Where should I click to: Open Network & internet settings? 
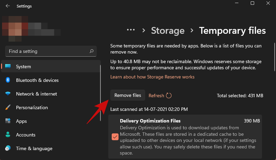coord(37,94)
